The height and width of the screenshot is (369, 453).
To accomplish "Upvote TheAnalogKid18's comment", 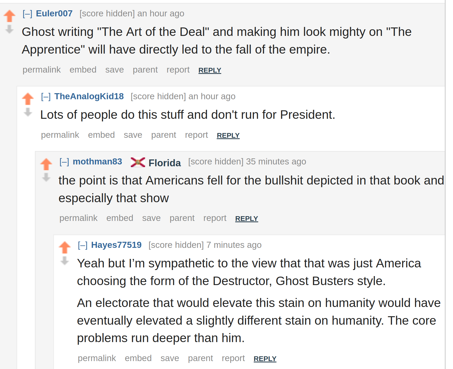I will (x=28, y=99).
